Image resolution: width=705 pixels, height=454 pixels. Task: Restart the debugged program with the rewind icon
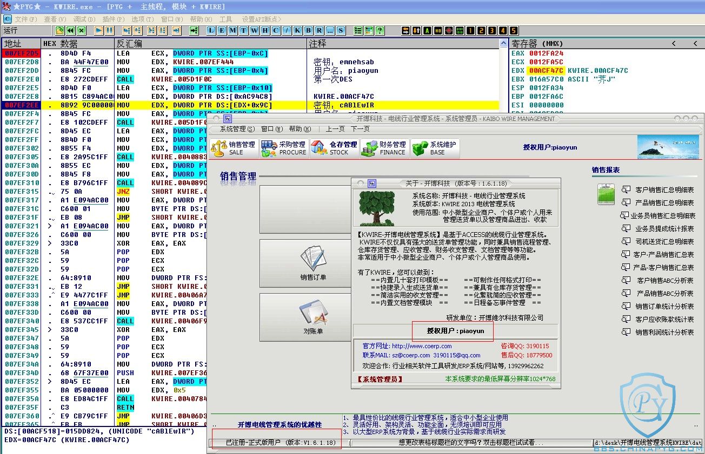pyautogui.click(x=71, y=30)
